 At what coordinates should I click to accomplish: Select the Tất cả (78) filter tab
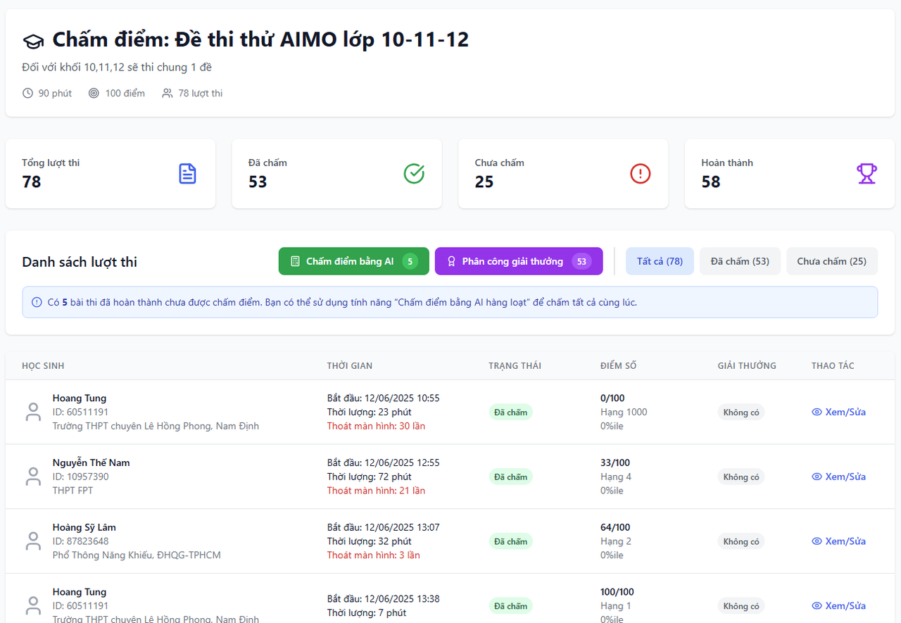pyautogui.click(x=660, y=261)
